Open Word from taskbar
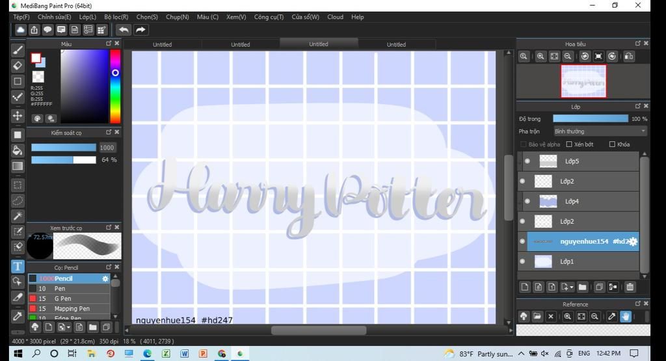Image resolution: width=666 pixels, height=361 pixels. [x=184, y=353]
